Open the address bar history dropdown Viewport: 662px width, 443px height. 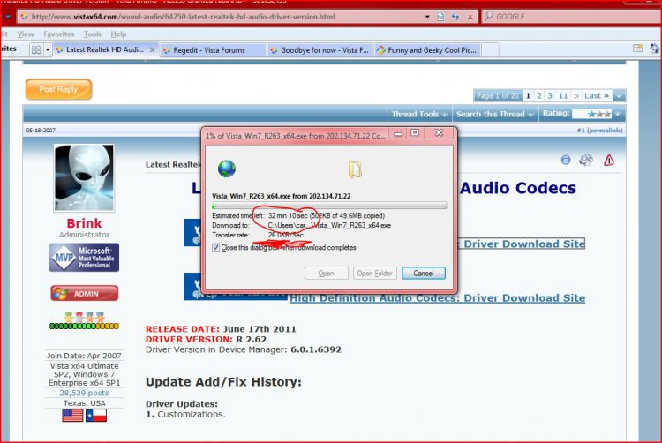(427, 17)
